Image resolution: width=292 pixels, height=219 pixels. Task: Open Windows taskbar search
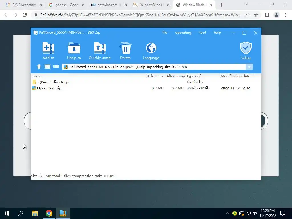point(21,213)
